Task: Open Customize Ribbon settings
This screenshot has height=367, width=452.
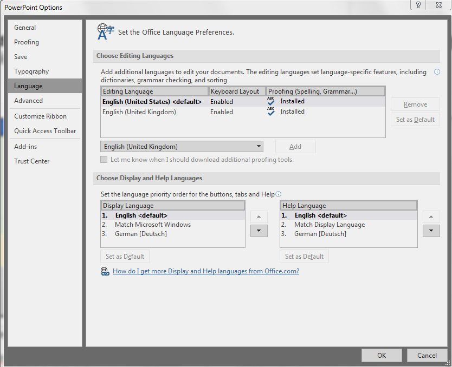Action: (45, 116)
